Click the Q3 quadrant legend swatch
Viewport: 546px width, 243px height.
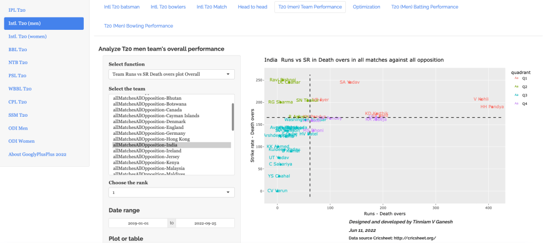(x=516, y=95)
